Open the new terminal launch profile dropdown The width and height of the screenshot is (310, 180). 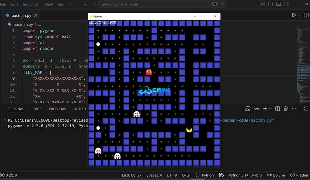point(270,109)
